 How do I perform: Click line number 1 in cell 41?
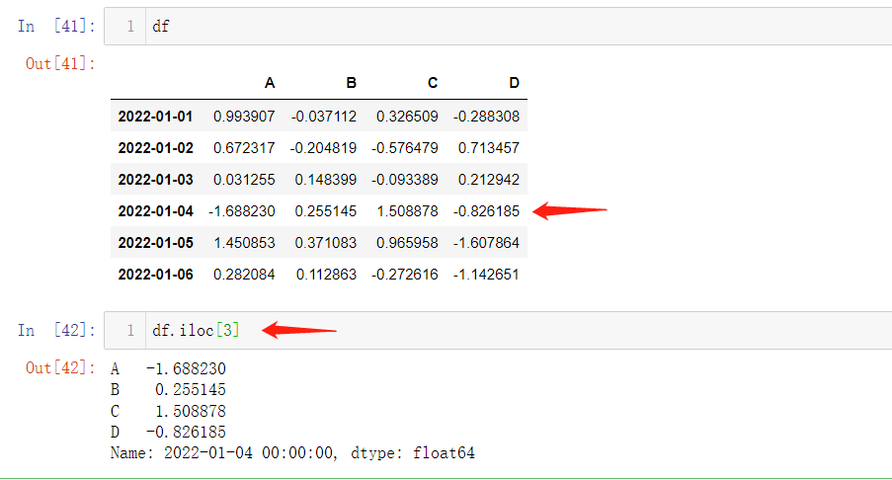[x=130, y=26]
